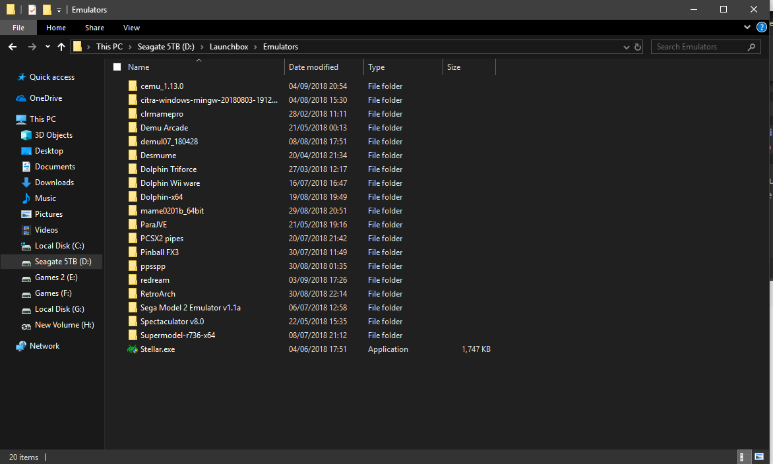Click the RetroArch folder icon

[x=132, y=293]
